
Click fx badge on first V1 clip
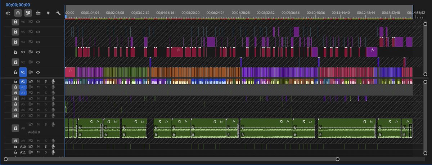(x=71, y=70)
